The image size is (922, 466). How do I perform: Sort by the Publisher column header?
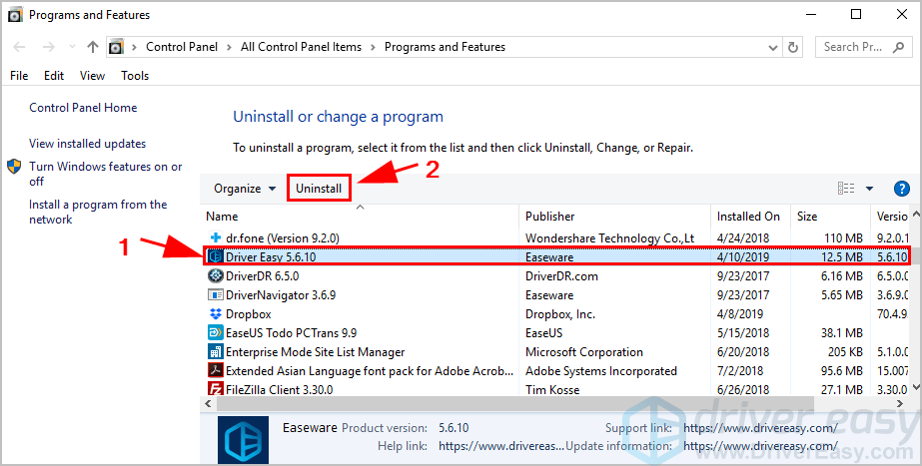point(614,217)
